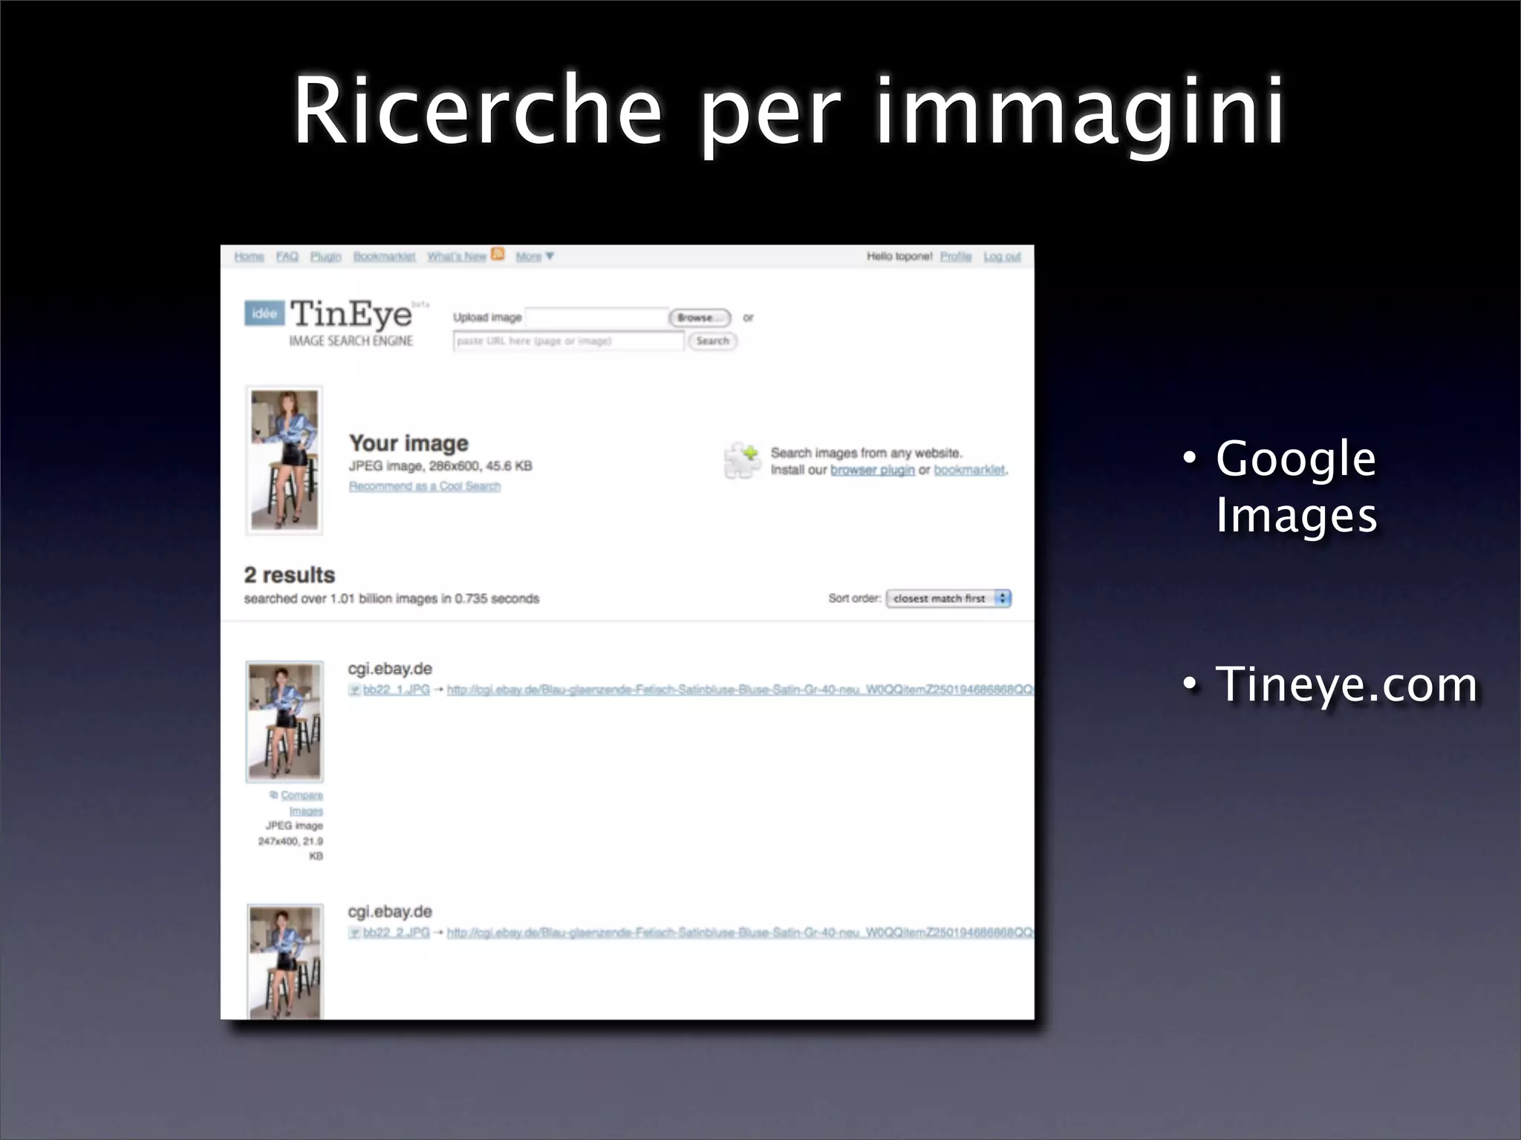Viewport: 1521px width, 1140px height.
Task: Open the first result thumbnail from cgi.ebay.de
Action: click(x=284, y=721)
